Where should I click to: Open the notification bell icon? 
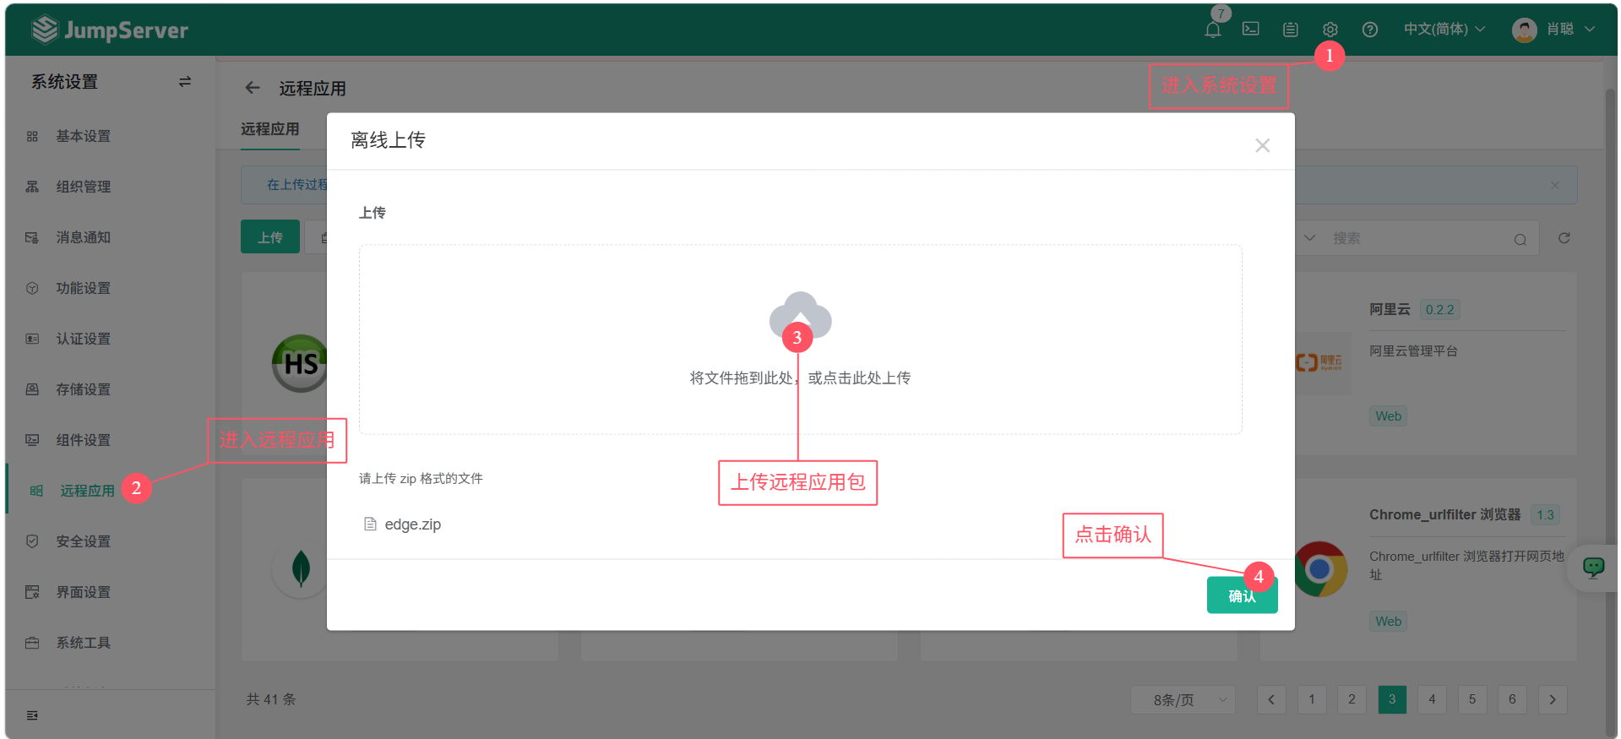point(1212,30)
